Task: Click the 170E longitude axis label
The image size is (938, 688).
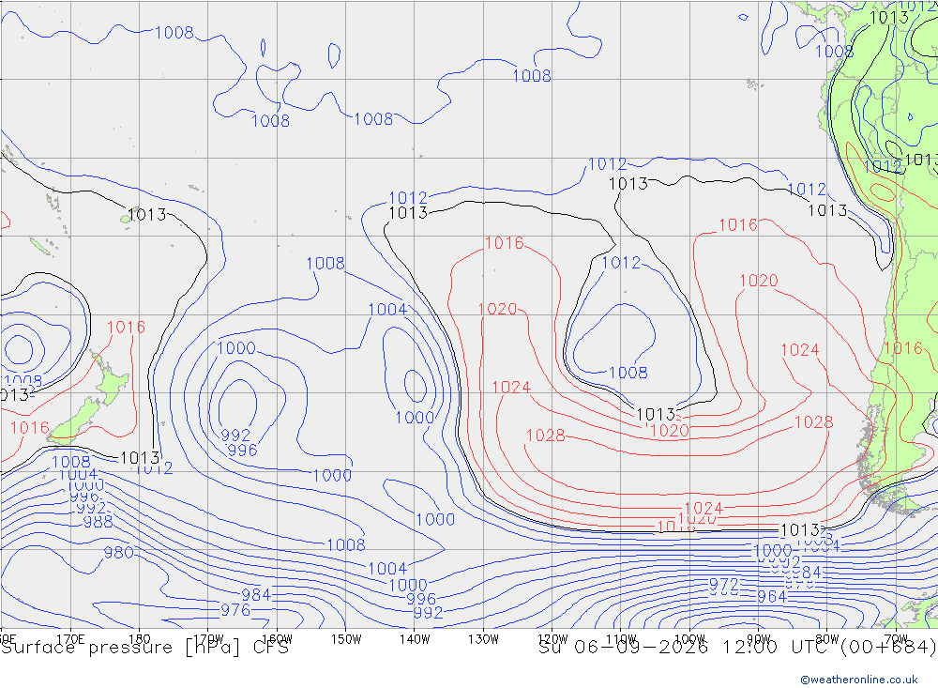Action: click(x=70, y=639)
